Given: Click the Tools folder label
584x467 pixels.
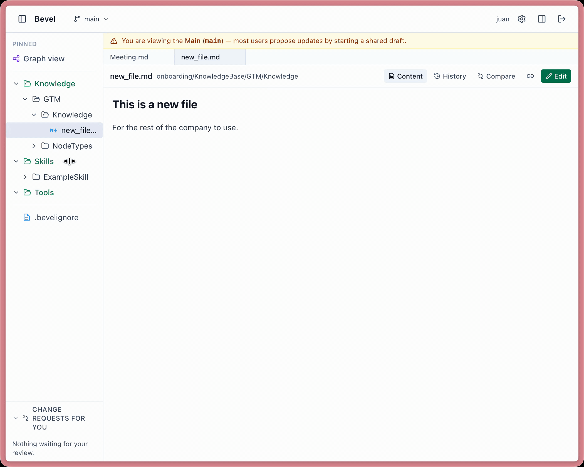Looking at the screenshot, I should point(44,192).
